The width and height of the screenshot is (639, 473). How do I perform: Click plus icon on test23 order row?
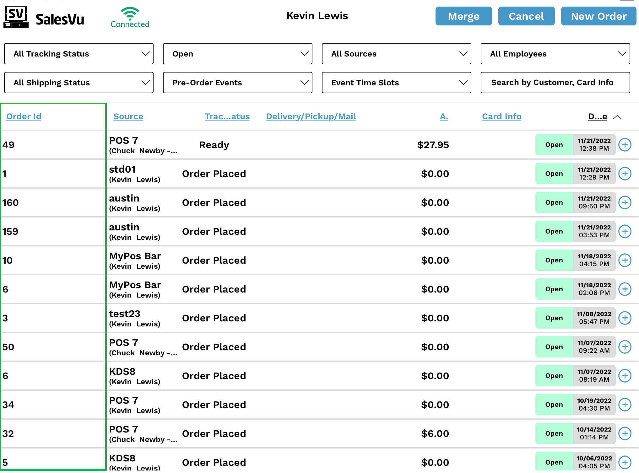coord(625,318)
